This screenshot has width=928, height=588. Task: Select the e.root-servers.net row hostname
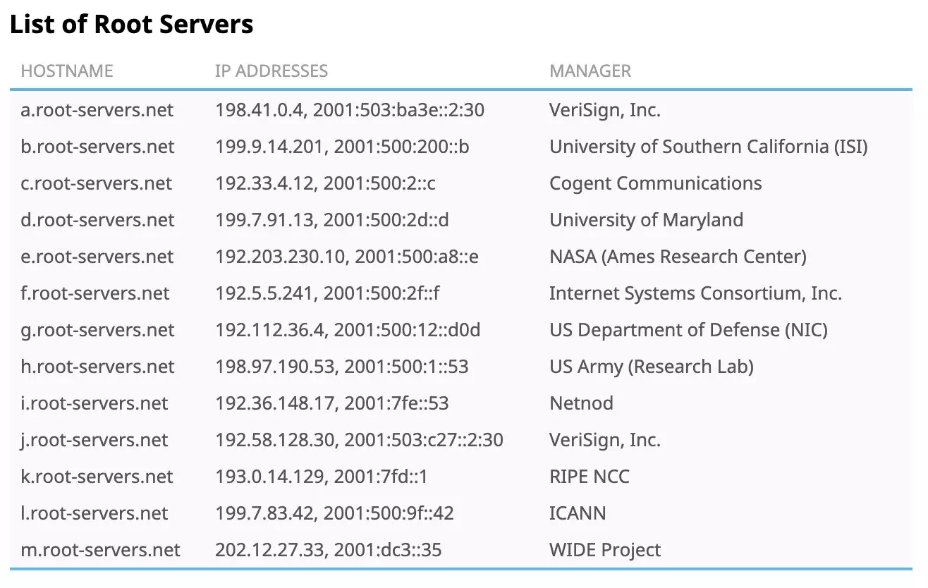[97, 257]
